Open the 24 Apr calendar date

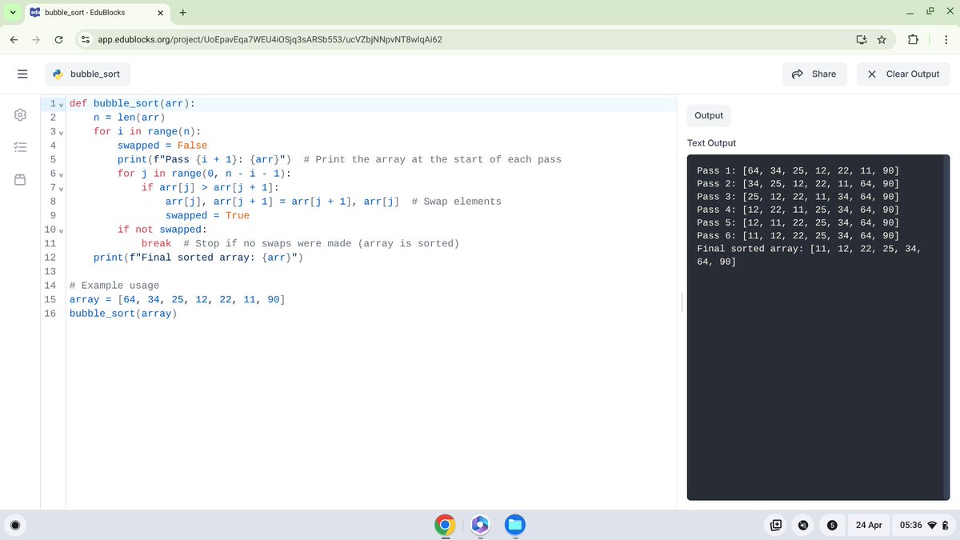pyautogui.click(x=869, y=525)
